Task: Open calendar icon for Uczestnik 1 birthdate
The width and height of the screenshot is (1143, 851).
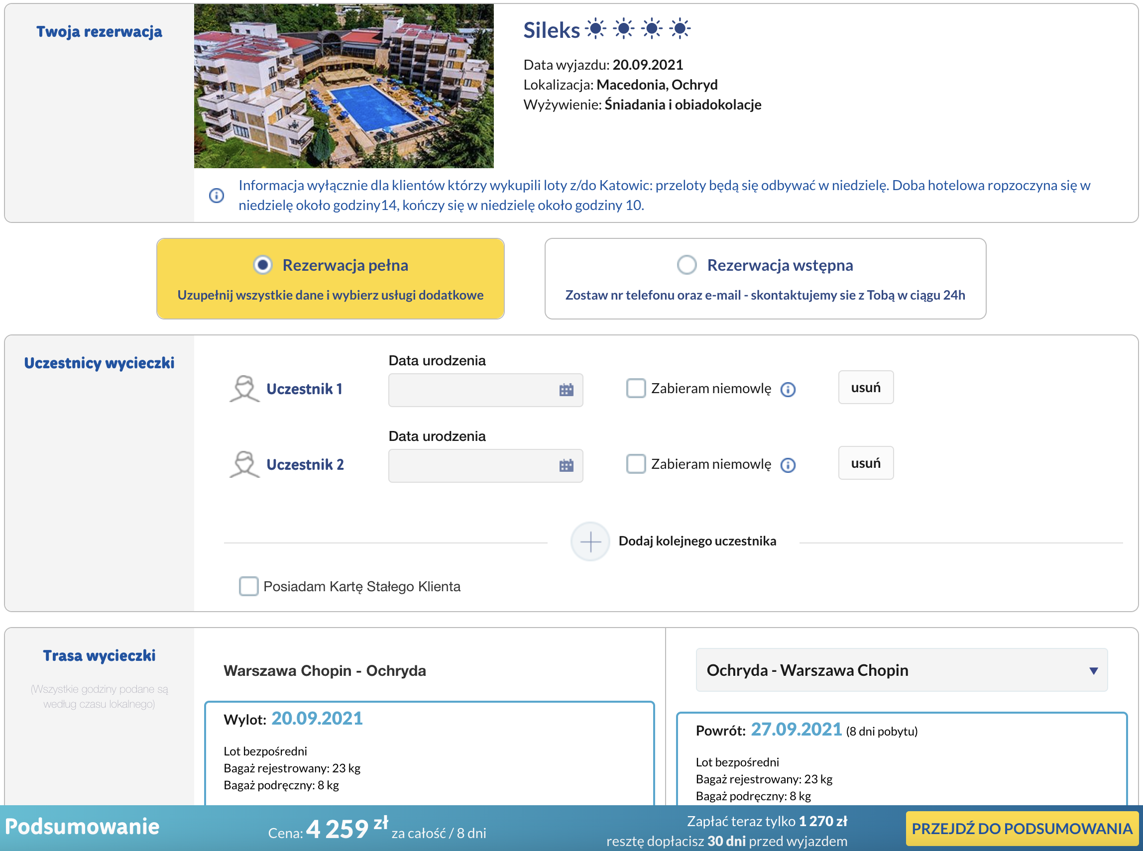Action: 566,390
